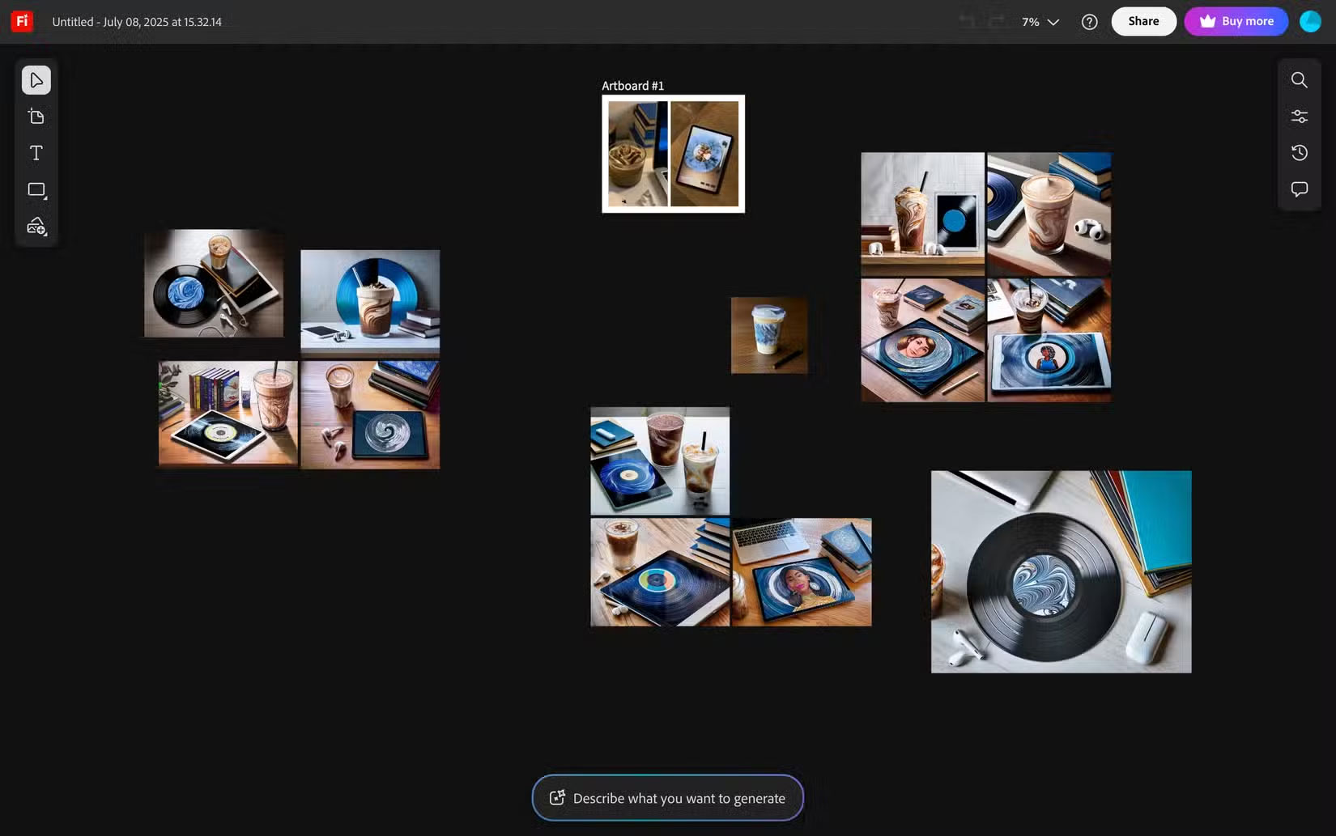1336x836 pixels.
Task: Open the comments panel
Action: tap(1299, 189)
